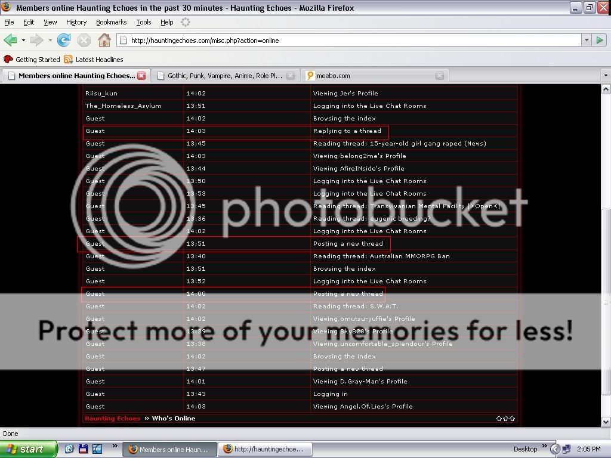Screen dimensions: 611x458
Task: Click the Windows Start button
Action: [28, 449]
